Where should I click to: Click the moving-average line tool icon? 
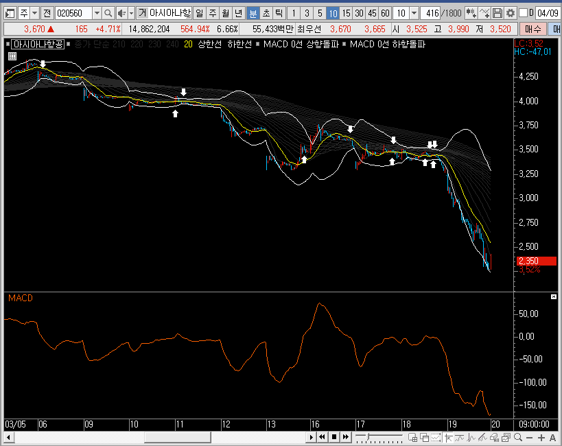(460, 437)
